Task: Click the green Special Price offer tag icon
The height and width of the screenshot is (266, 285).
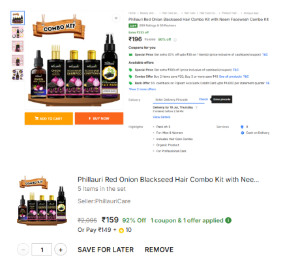Action: click(130, 70)
